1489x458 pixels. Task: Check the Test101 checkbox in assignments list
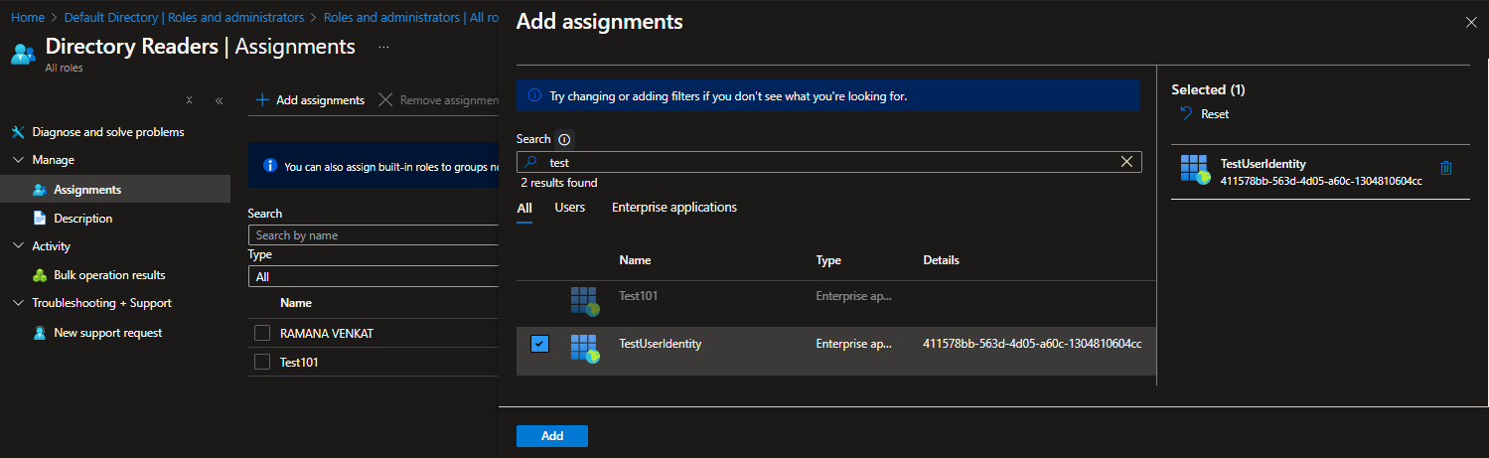[262, 363]
